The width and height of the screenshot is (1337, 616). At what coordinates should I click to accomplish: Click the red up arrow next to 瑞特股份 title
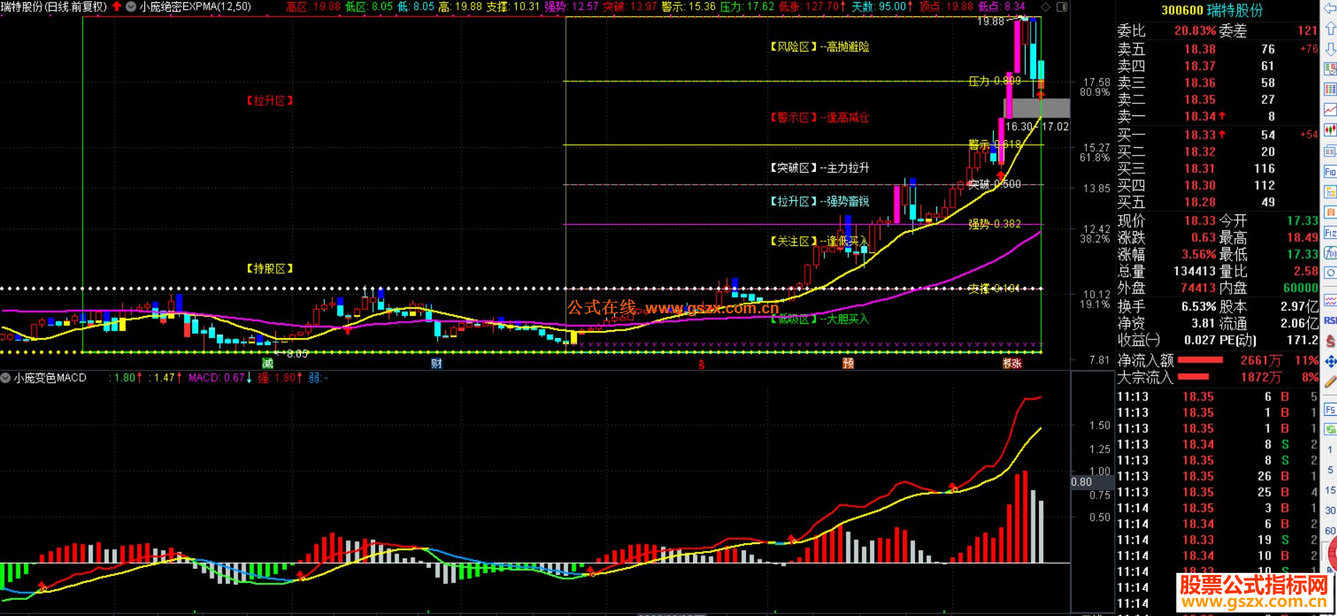point(116,7)
